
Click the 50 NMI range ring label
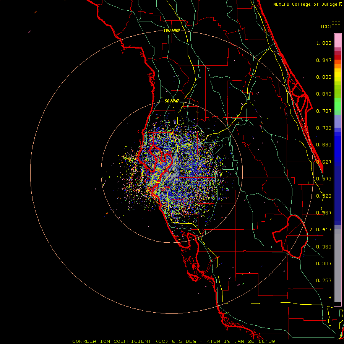click(x=172, y=101)
